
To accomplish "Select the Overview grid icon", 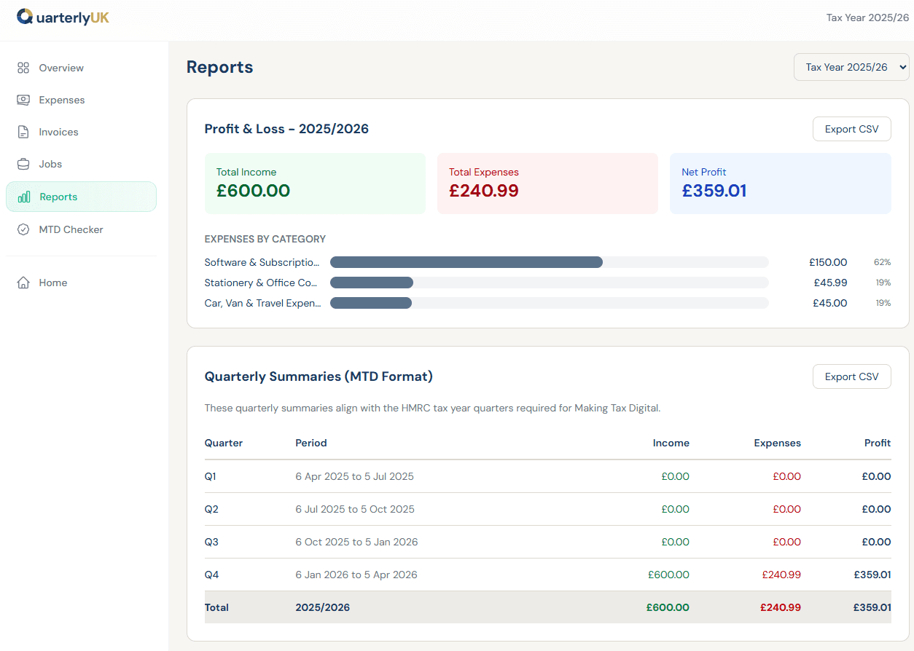I will click(x=23, y=68).
